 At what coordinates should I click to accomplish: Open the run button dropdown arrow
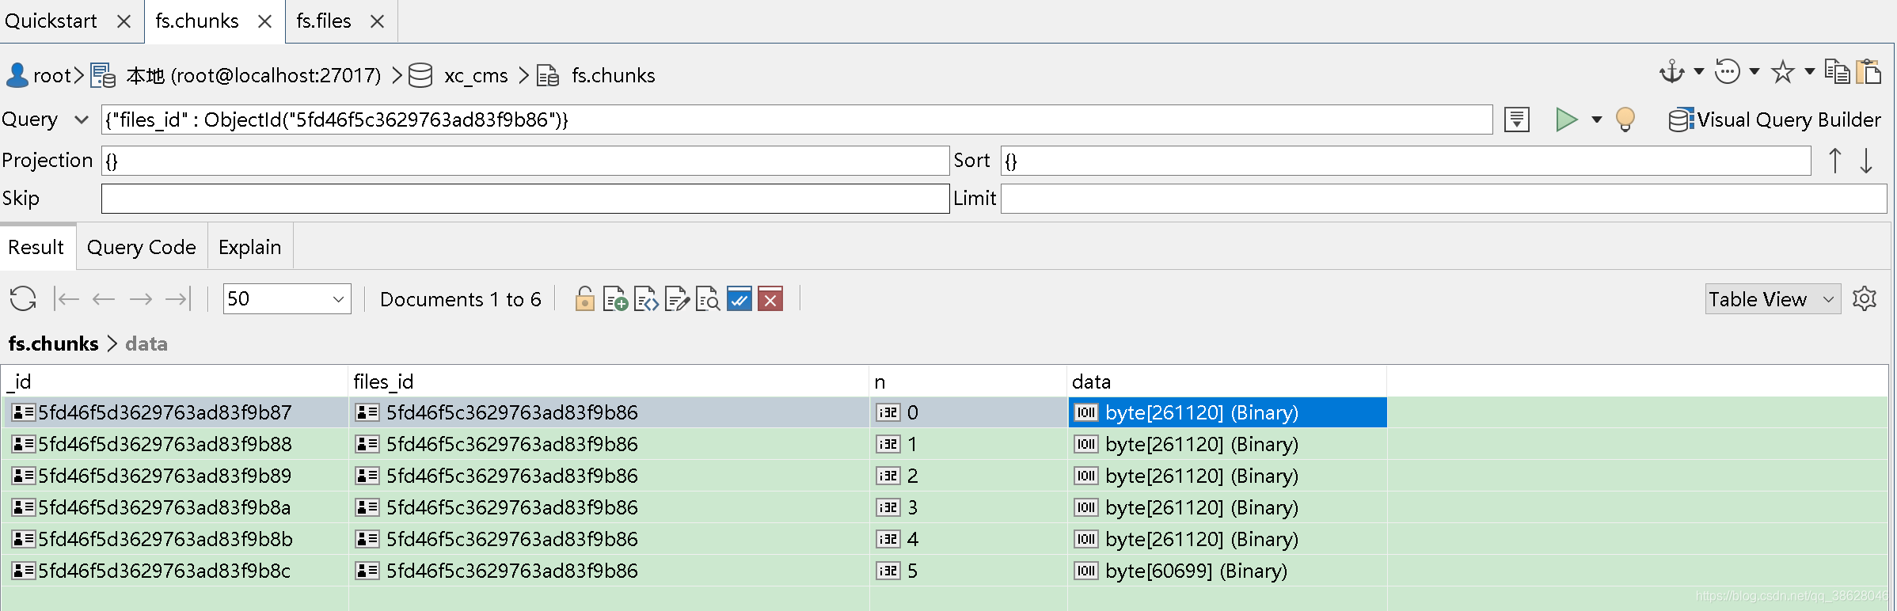tap(1597, 120)
